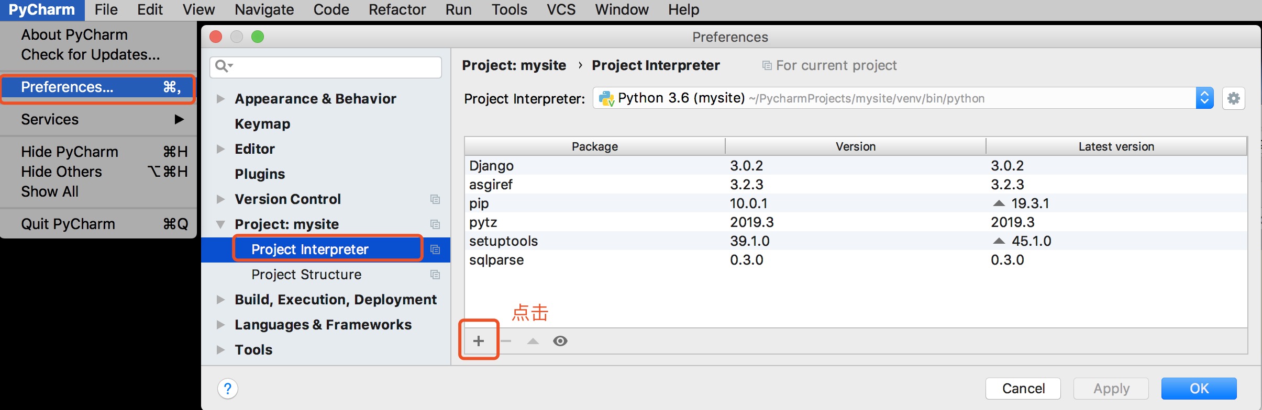Open the VCS menu
The image size is (1262, 410).
tap(561, 10)
